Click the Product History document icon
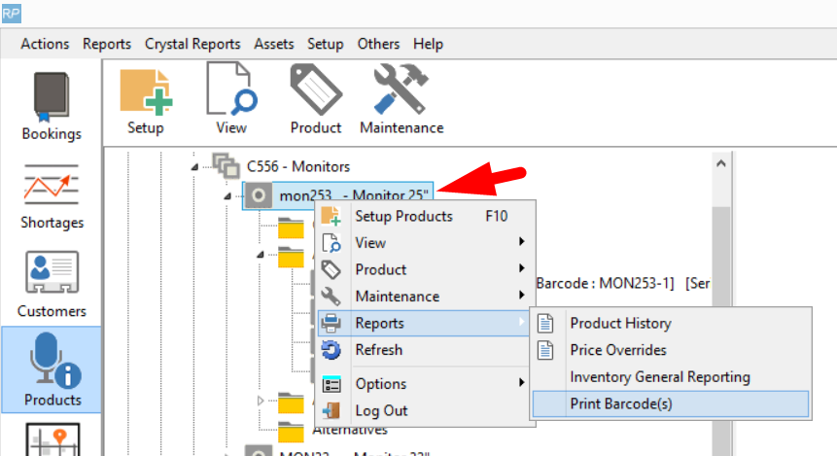The height and width of the screenshot is (456, 837). (x=545, y=323)
